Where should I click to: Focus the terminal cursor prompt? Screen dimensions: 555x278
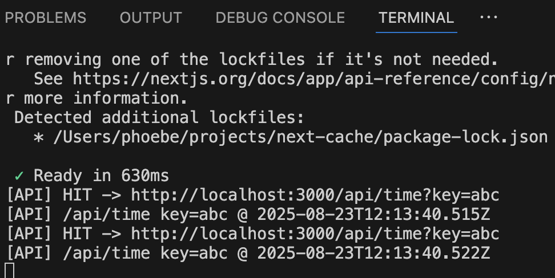coord(9,270)
